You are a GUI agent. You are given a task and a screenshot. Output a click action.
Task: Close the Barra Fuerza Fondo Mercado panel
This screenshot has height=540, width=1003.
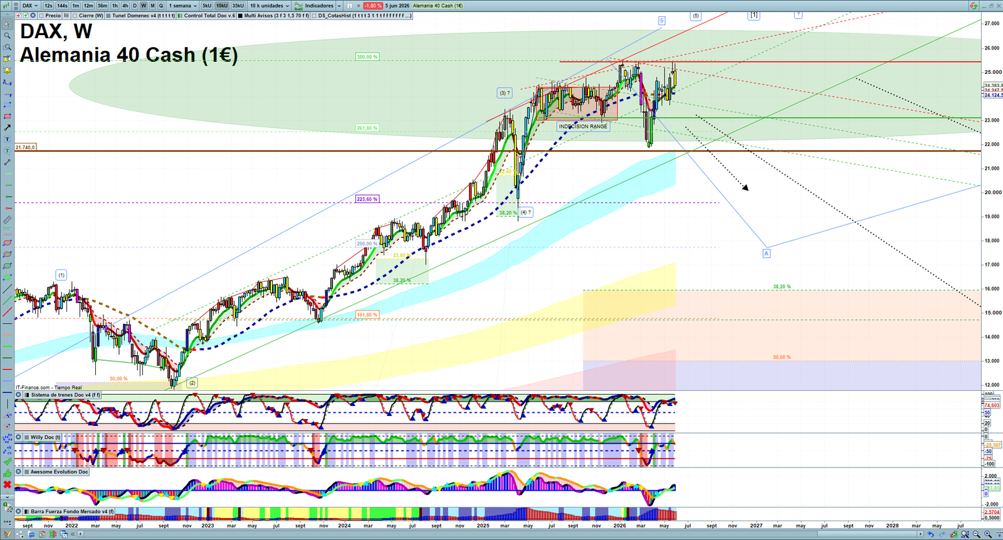click(x=18, y=511)
